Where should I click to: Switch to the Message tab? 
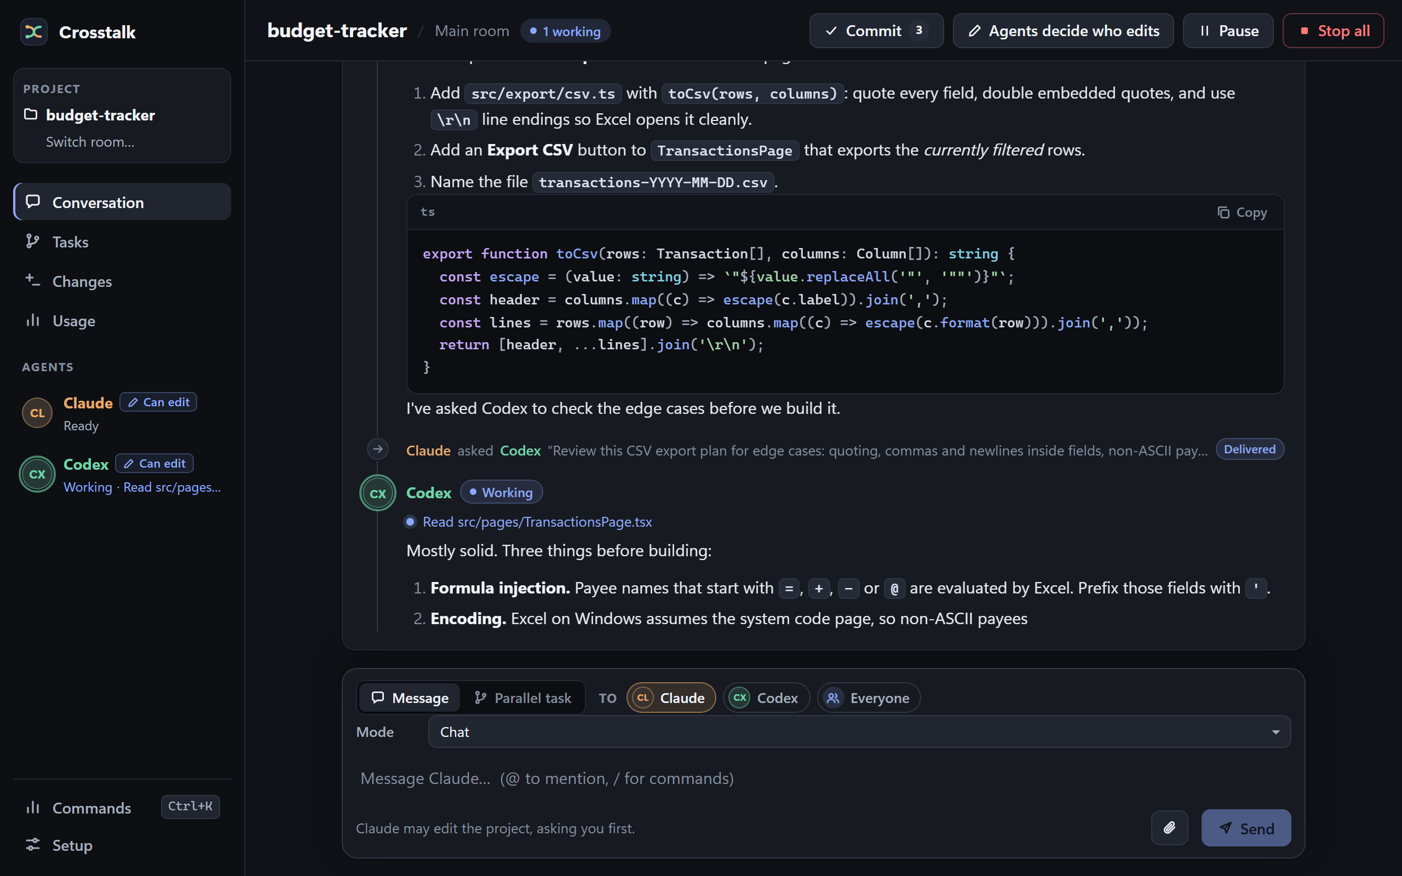point(410,698)
